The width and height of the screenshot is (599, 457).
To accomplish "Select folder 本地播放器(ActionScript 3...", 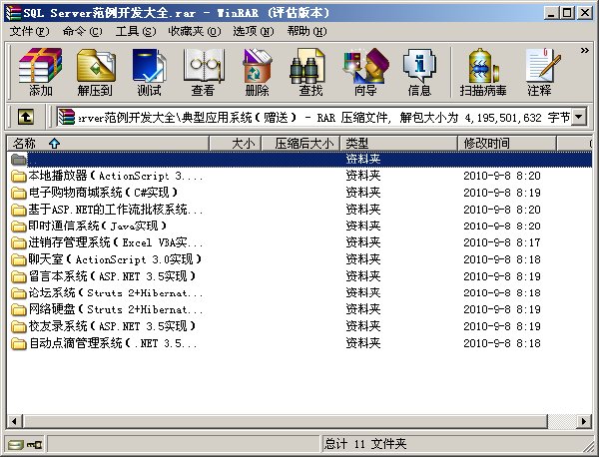I will (116, 176).
